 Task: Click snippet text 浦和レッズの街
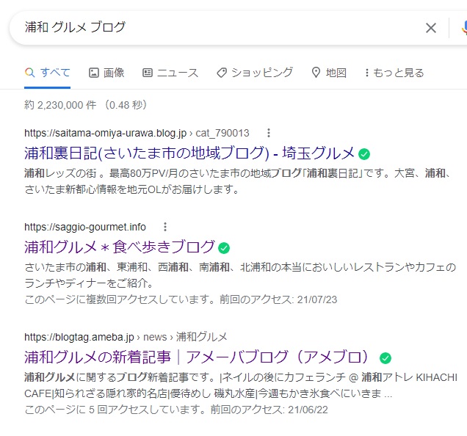pos(60,173)
